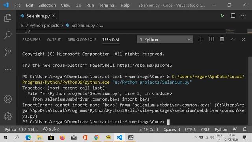Change encoding via UTF-8 status item
Image resolution: width=252 pixels, height=142 pixels.
190,129
